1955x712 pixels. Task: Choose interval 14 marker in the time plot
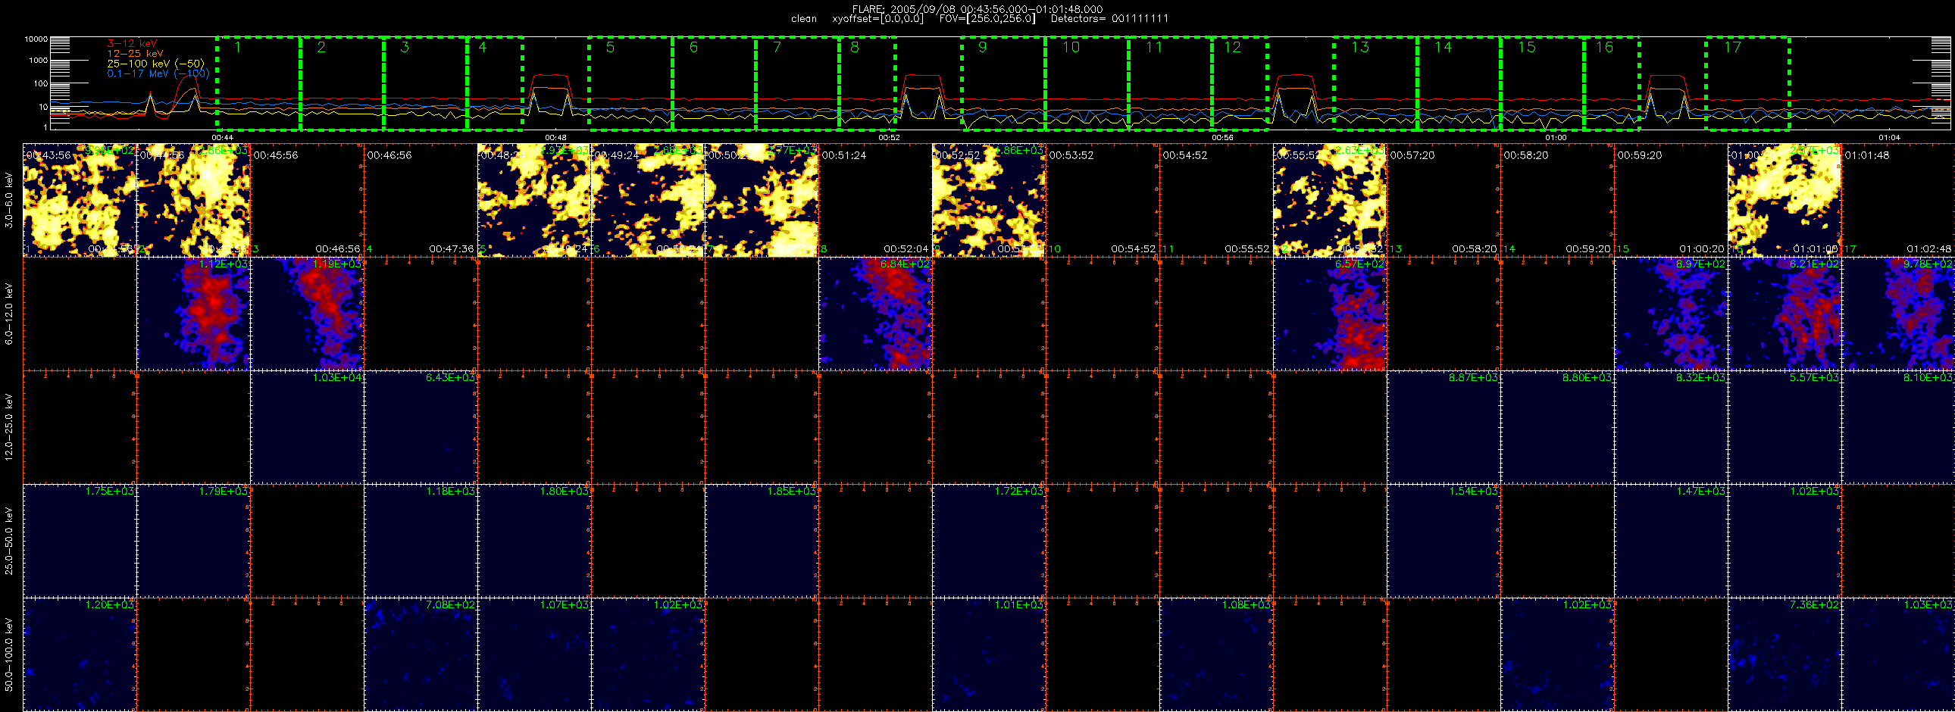point(1443,48)
